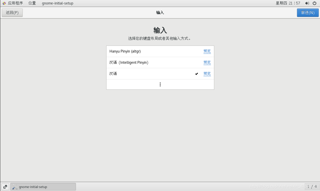Switch to gnome-initial-setup taskbar window button
This screenshot has height=191, width=320.
click(43, 187)
